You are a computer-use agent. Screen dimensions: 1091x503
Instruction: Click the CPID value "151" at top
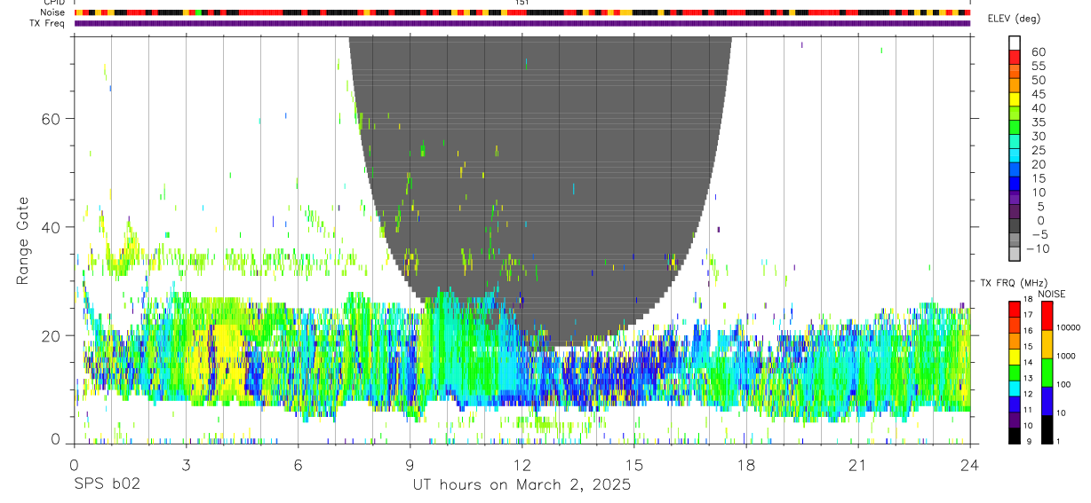(522, 3)
